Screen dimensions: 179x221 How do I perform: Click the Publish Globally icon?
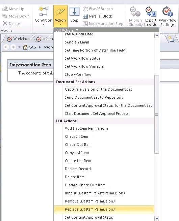click(135, 11)
